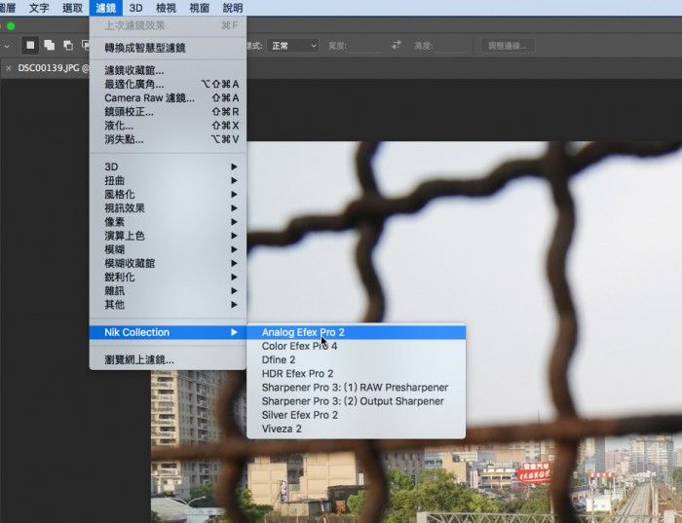Open 消失點 filter
682x523 pixels.
coord(168,139)
